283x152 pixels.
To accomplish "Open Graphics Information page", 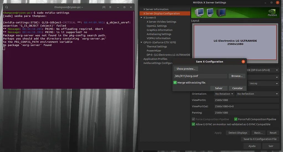I will click(159, 30).
